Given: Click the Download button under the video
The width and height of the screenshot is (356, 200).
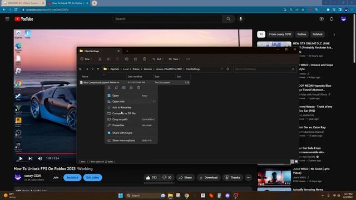Looking at the screenshot, I should pyautogui.click(x=209, y=178).
